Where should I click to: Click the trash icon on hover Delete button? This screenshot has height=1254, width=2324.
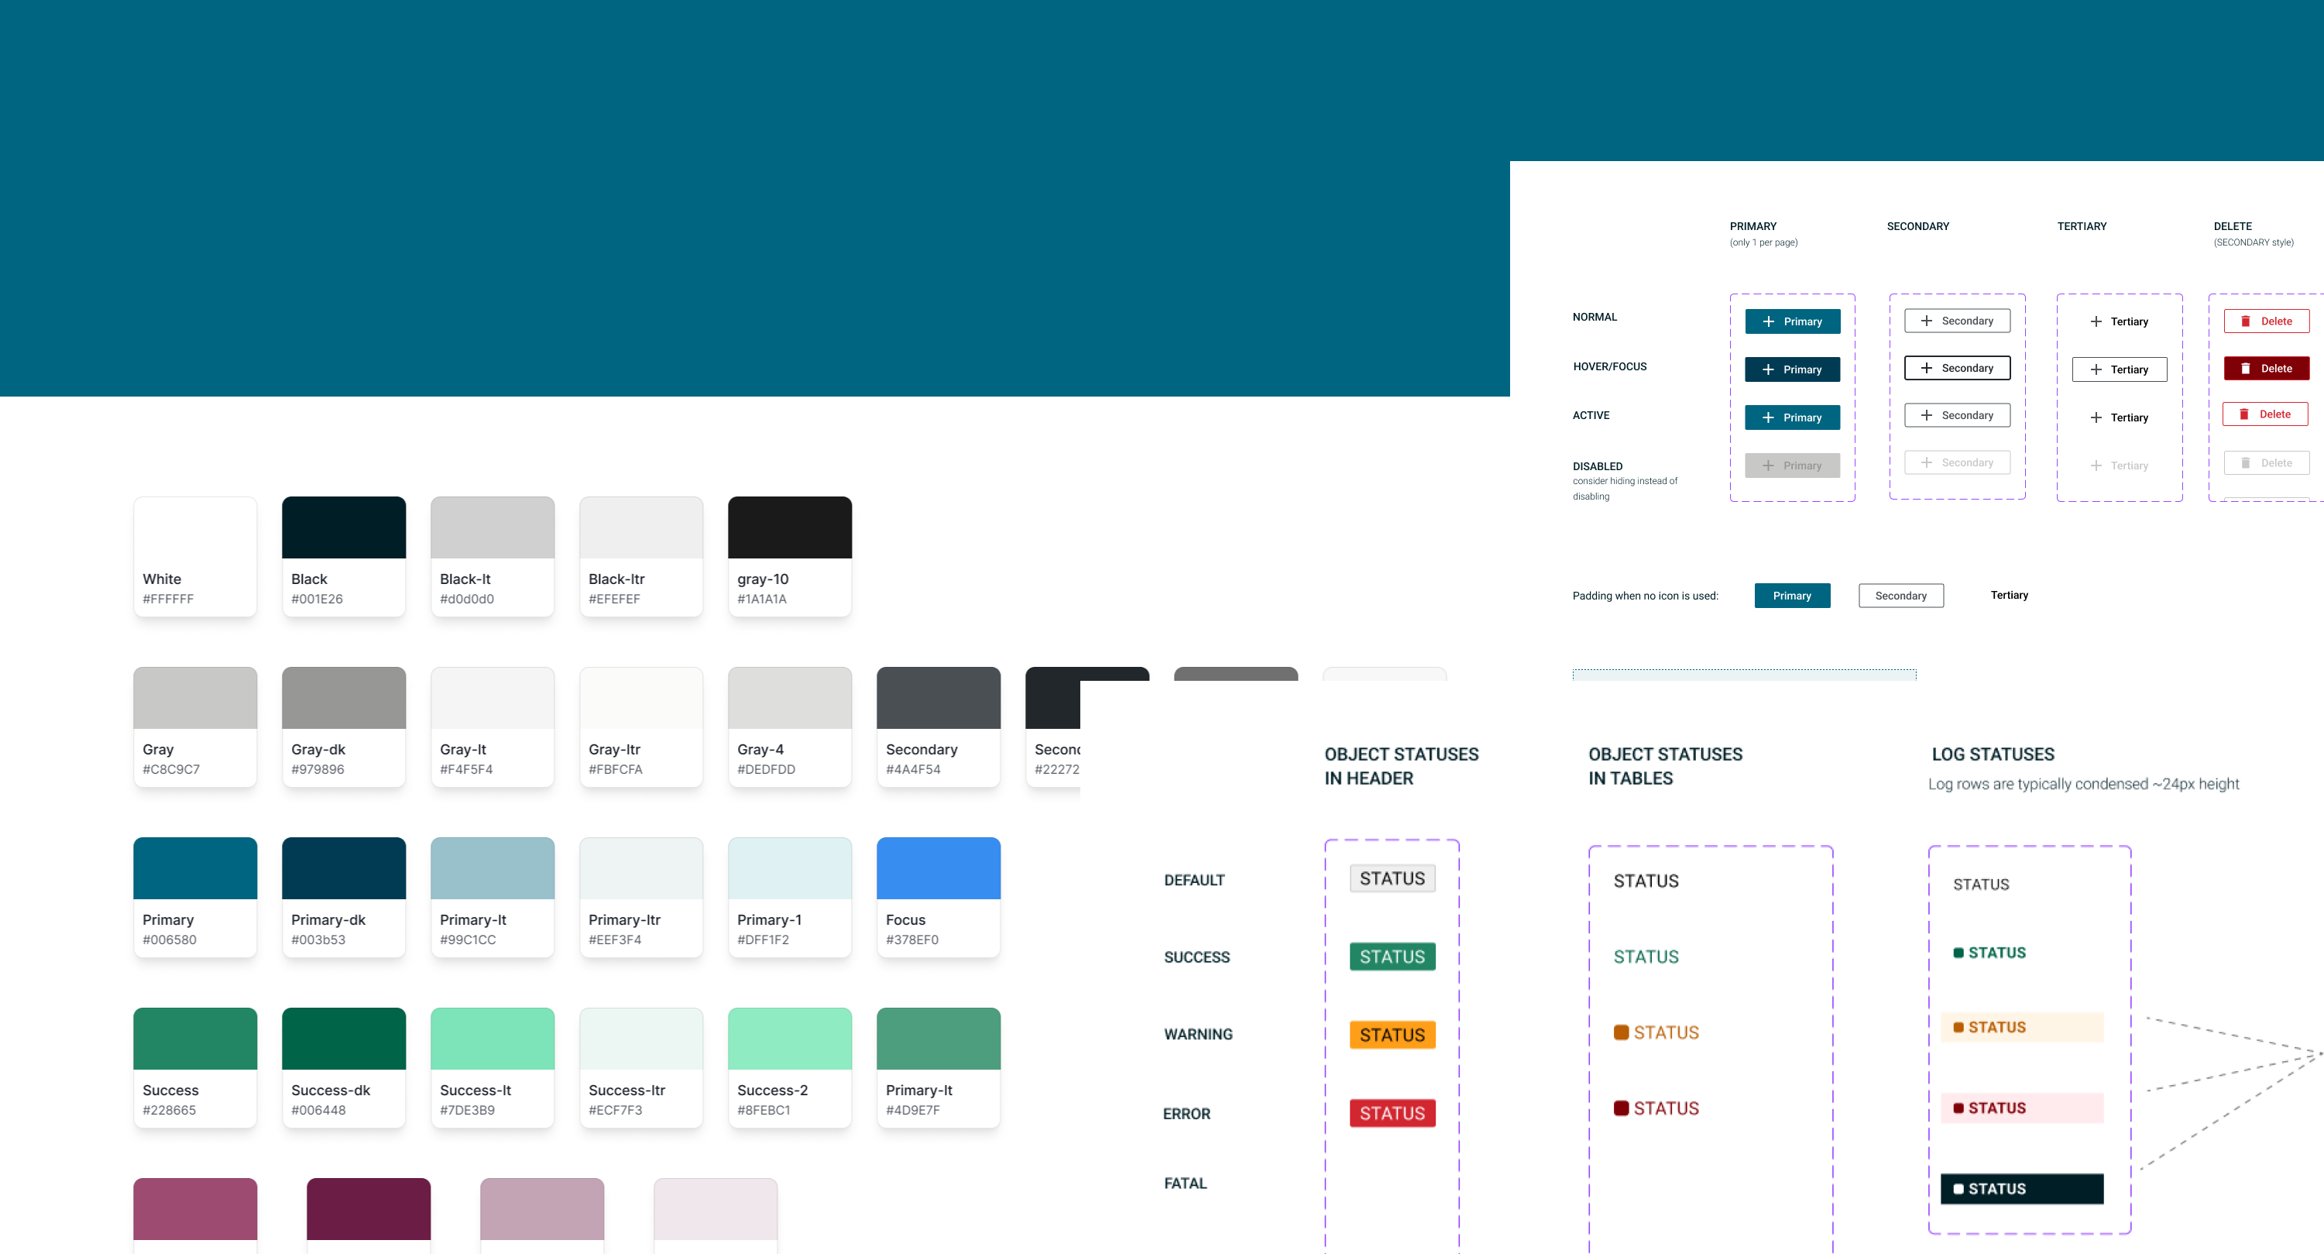(x=2246, y=369)
